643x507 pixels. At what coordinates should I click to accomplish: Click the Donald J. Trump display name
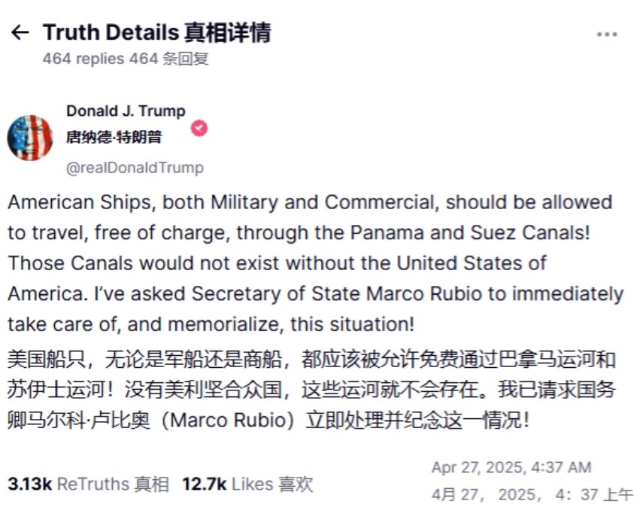[126, 111]
